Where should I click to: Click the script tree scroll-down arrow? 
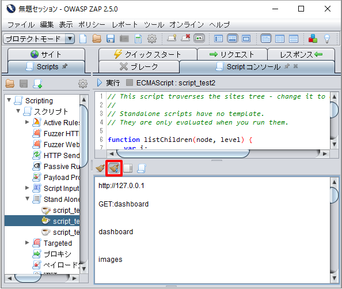tap(83, 268)
